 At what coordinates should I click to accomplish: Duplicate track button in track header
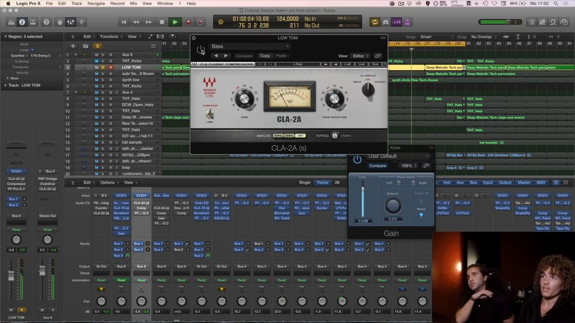pos(86,46)
